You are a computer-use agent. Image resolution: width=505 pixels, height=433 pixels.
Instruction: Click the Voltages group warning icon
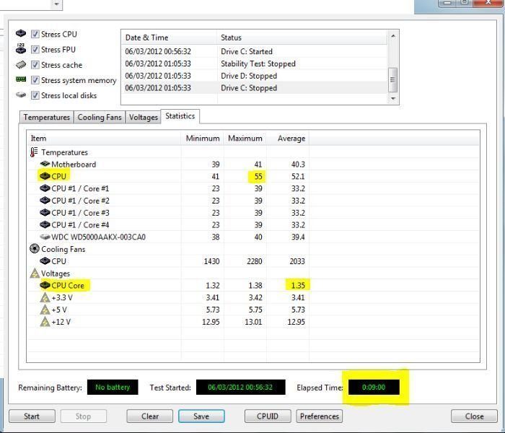(x=35, y=274)
